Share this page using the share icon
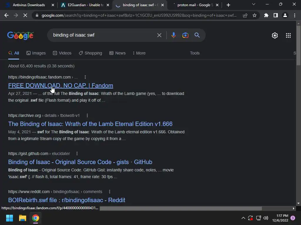This screenshot has width=301, height=225. click(x=245, y=15)
